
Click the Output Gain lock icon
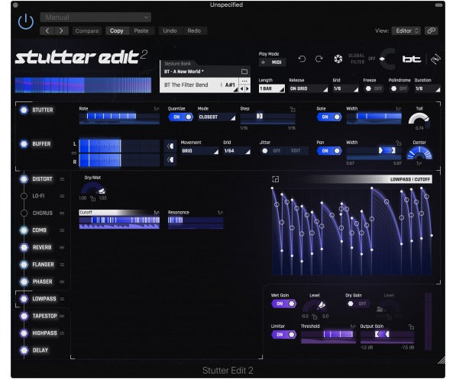411,326
